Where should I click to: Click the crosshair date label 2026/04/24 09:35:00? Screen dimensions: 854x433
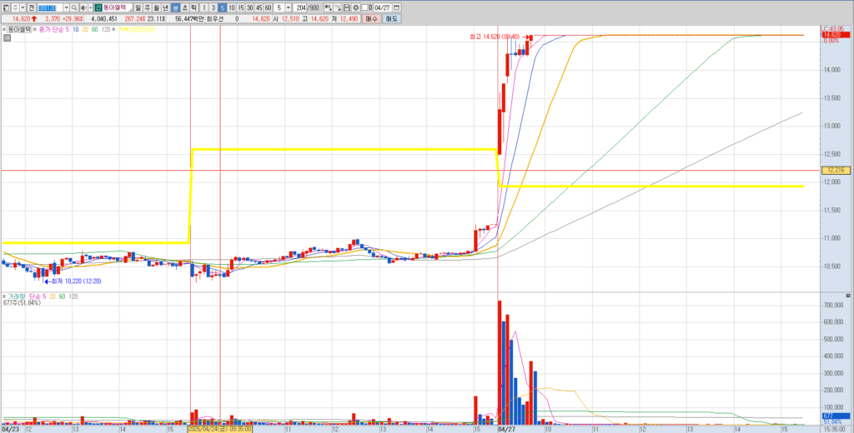click(x=219, y=429)
